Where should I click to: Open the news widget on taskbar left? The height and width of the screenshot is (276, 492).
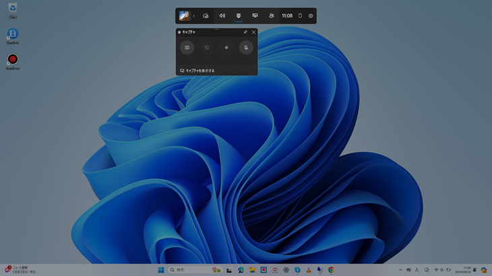pos(20,270)
